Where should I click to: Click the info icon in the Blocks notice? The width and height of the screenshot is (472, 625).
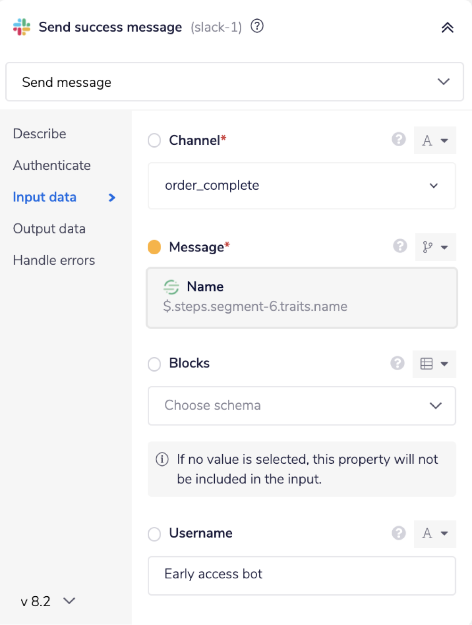coord(162,459)
